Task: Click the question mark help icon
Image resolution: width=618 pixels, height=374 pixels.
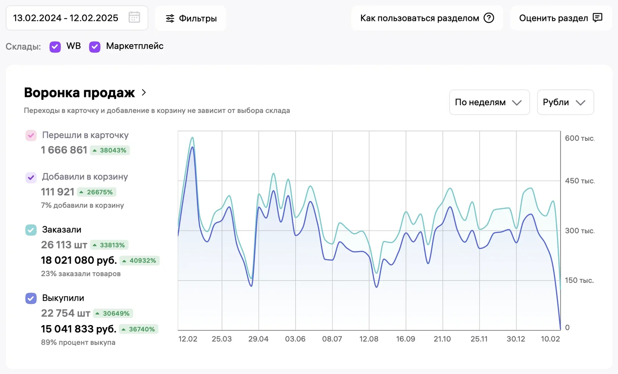Action: pos(489,18)
